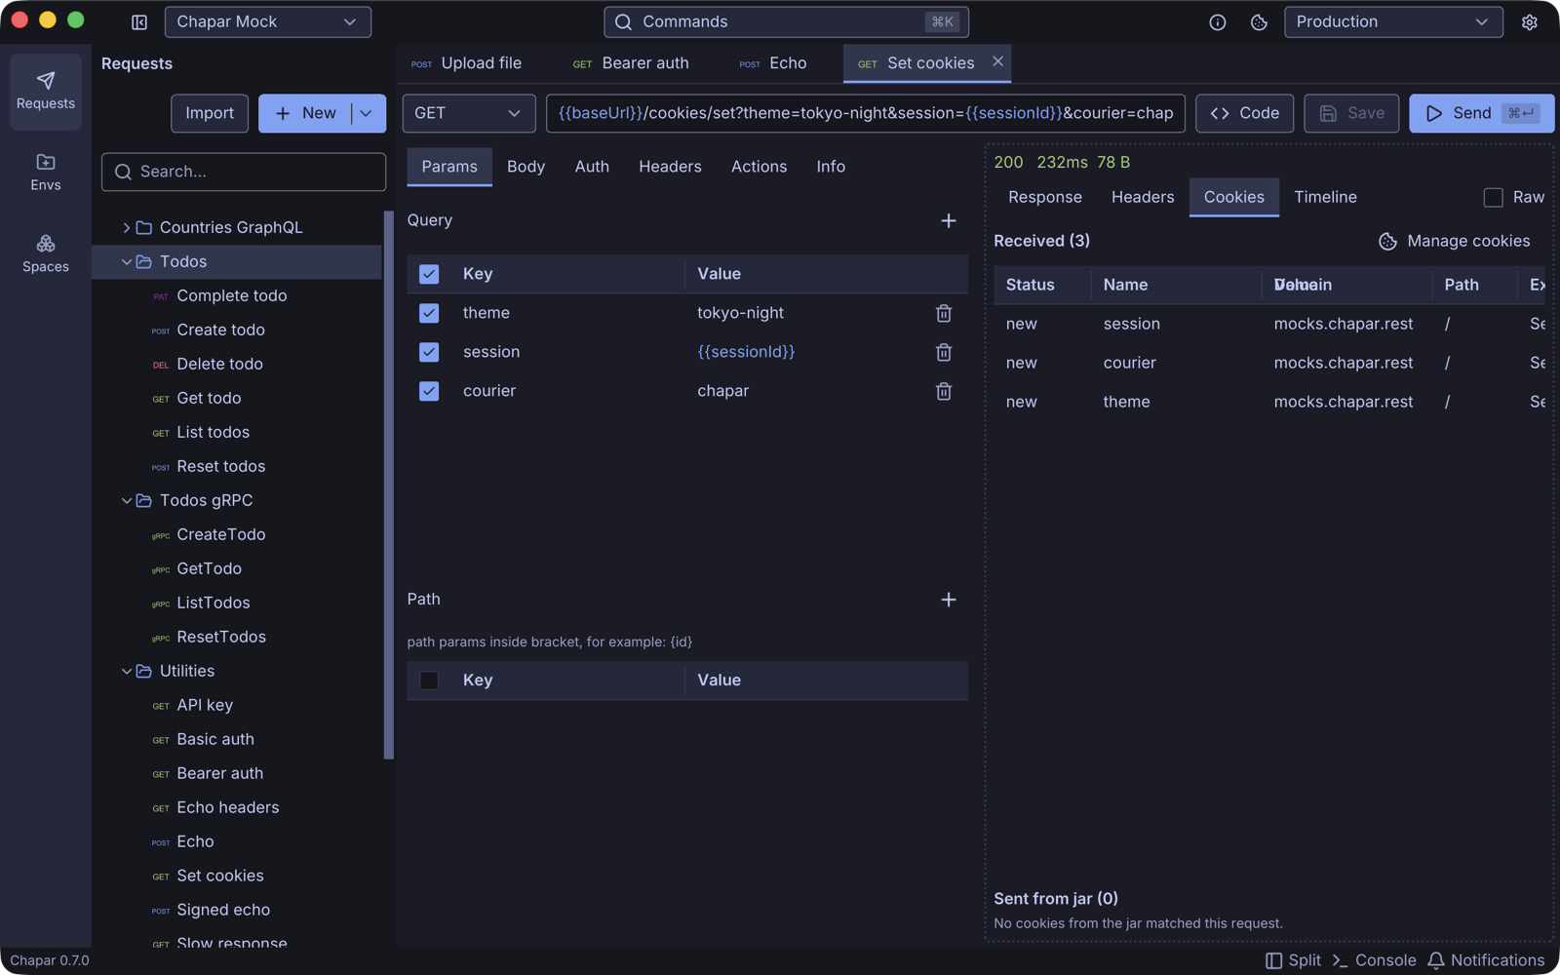The width and height of the screenshot is (1560, 975).
Task: Toggle the Path header checkbox
Action: click(429, 681)
